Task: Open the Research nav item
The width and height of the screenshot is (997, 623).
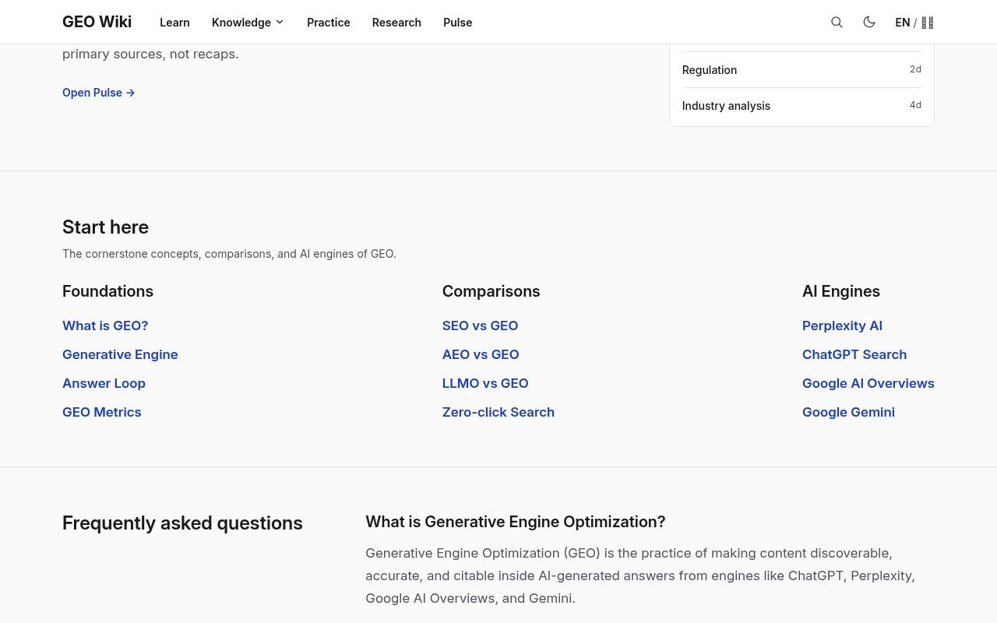Action: [396, 23]
